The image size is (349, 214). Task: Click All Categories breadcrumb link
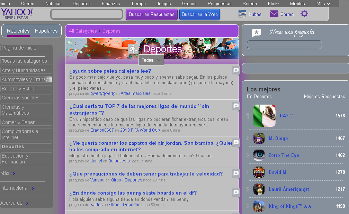tap(83, 31)
